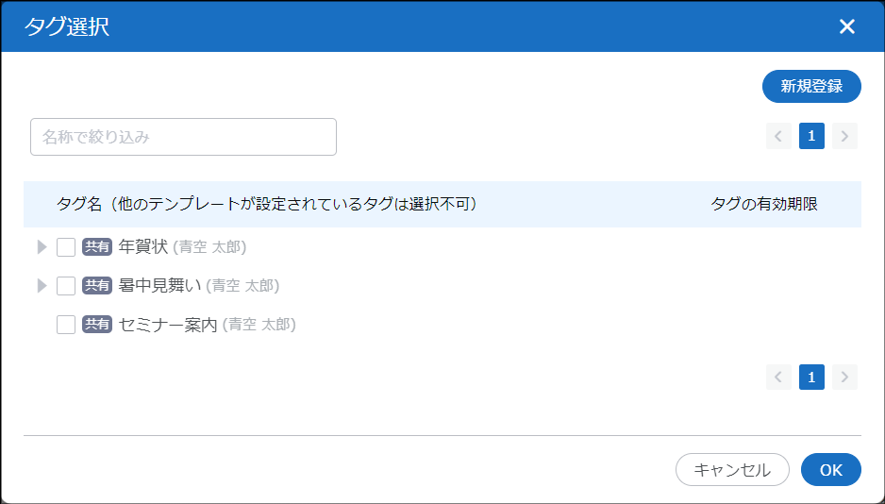Tick the 暑中見舞い checkbox
This screenshot has height=504, width=885.
pos(66,286)
